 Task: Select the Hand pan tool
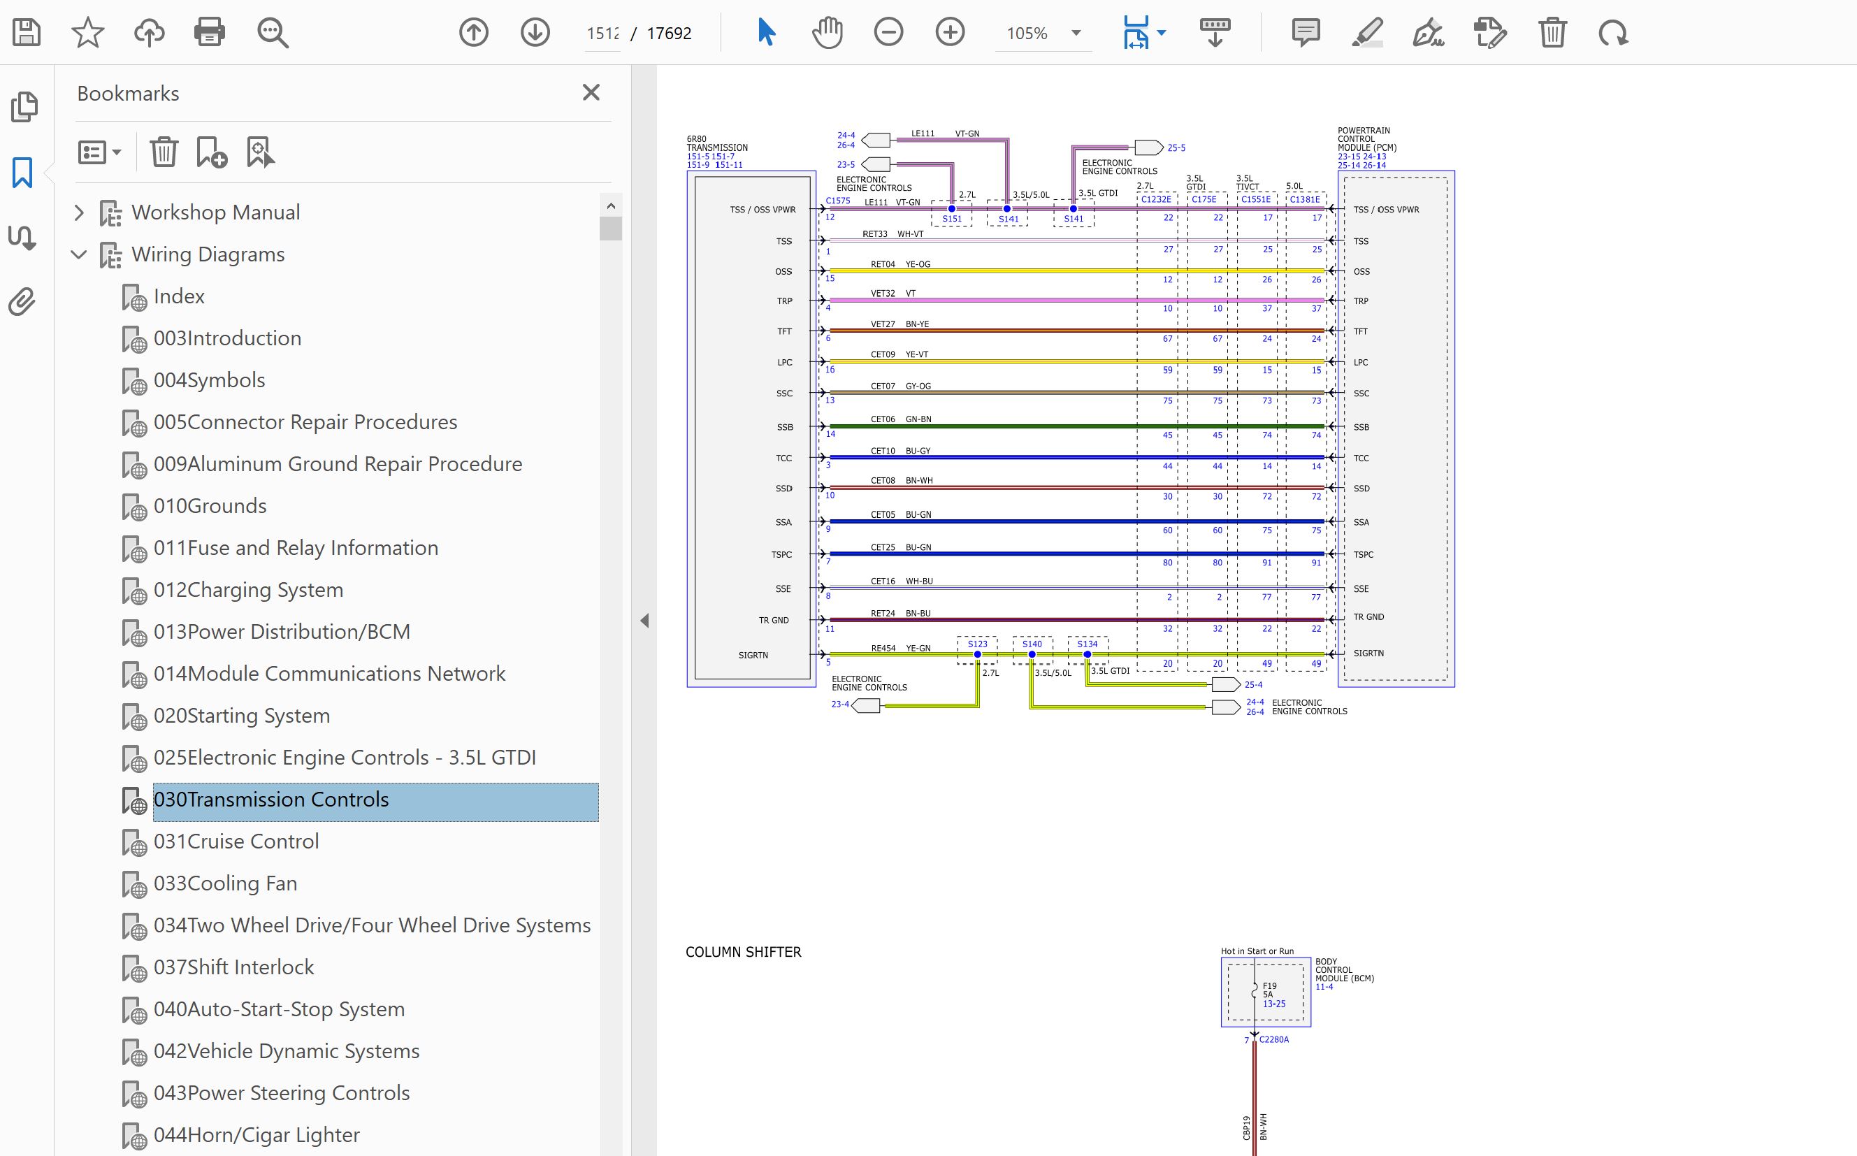point(828,33)
